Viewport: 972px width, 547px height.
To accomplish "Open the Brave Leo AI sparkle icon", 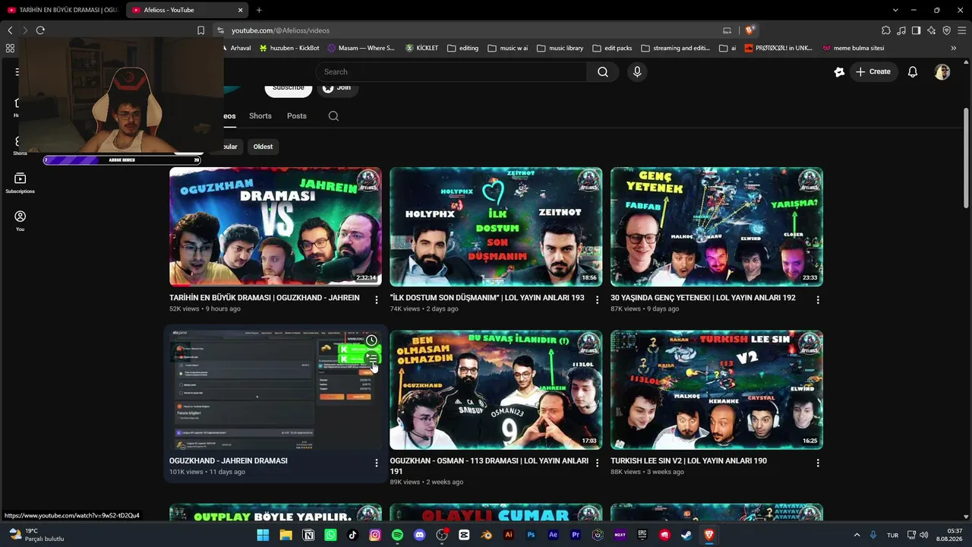I will tap(932, 30).
